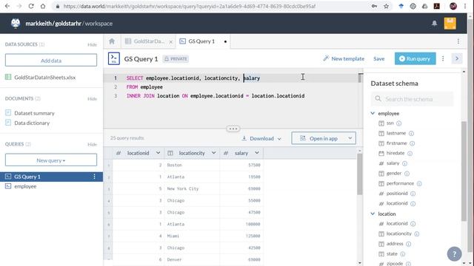Open GoldStarDataInSheets.xlsx file
The width and height of the screenshot is (474, 266).
(x=44, y=78)
